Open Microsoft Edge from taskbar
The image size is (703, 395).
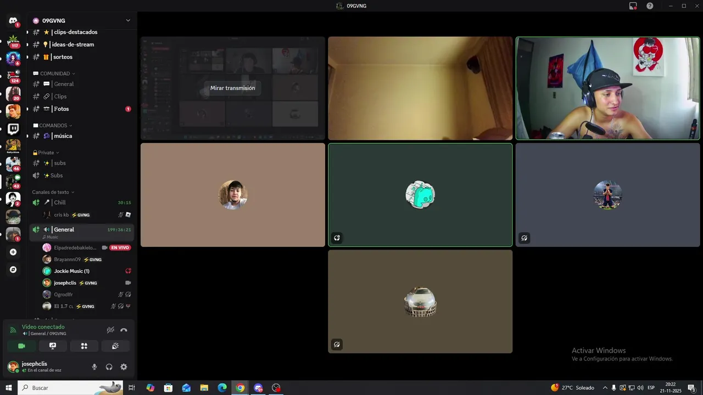222,388
